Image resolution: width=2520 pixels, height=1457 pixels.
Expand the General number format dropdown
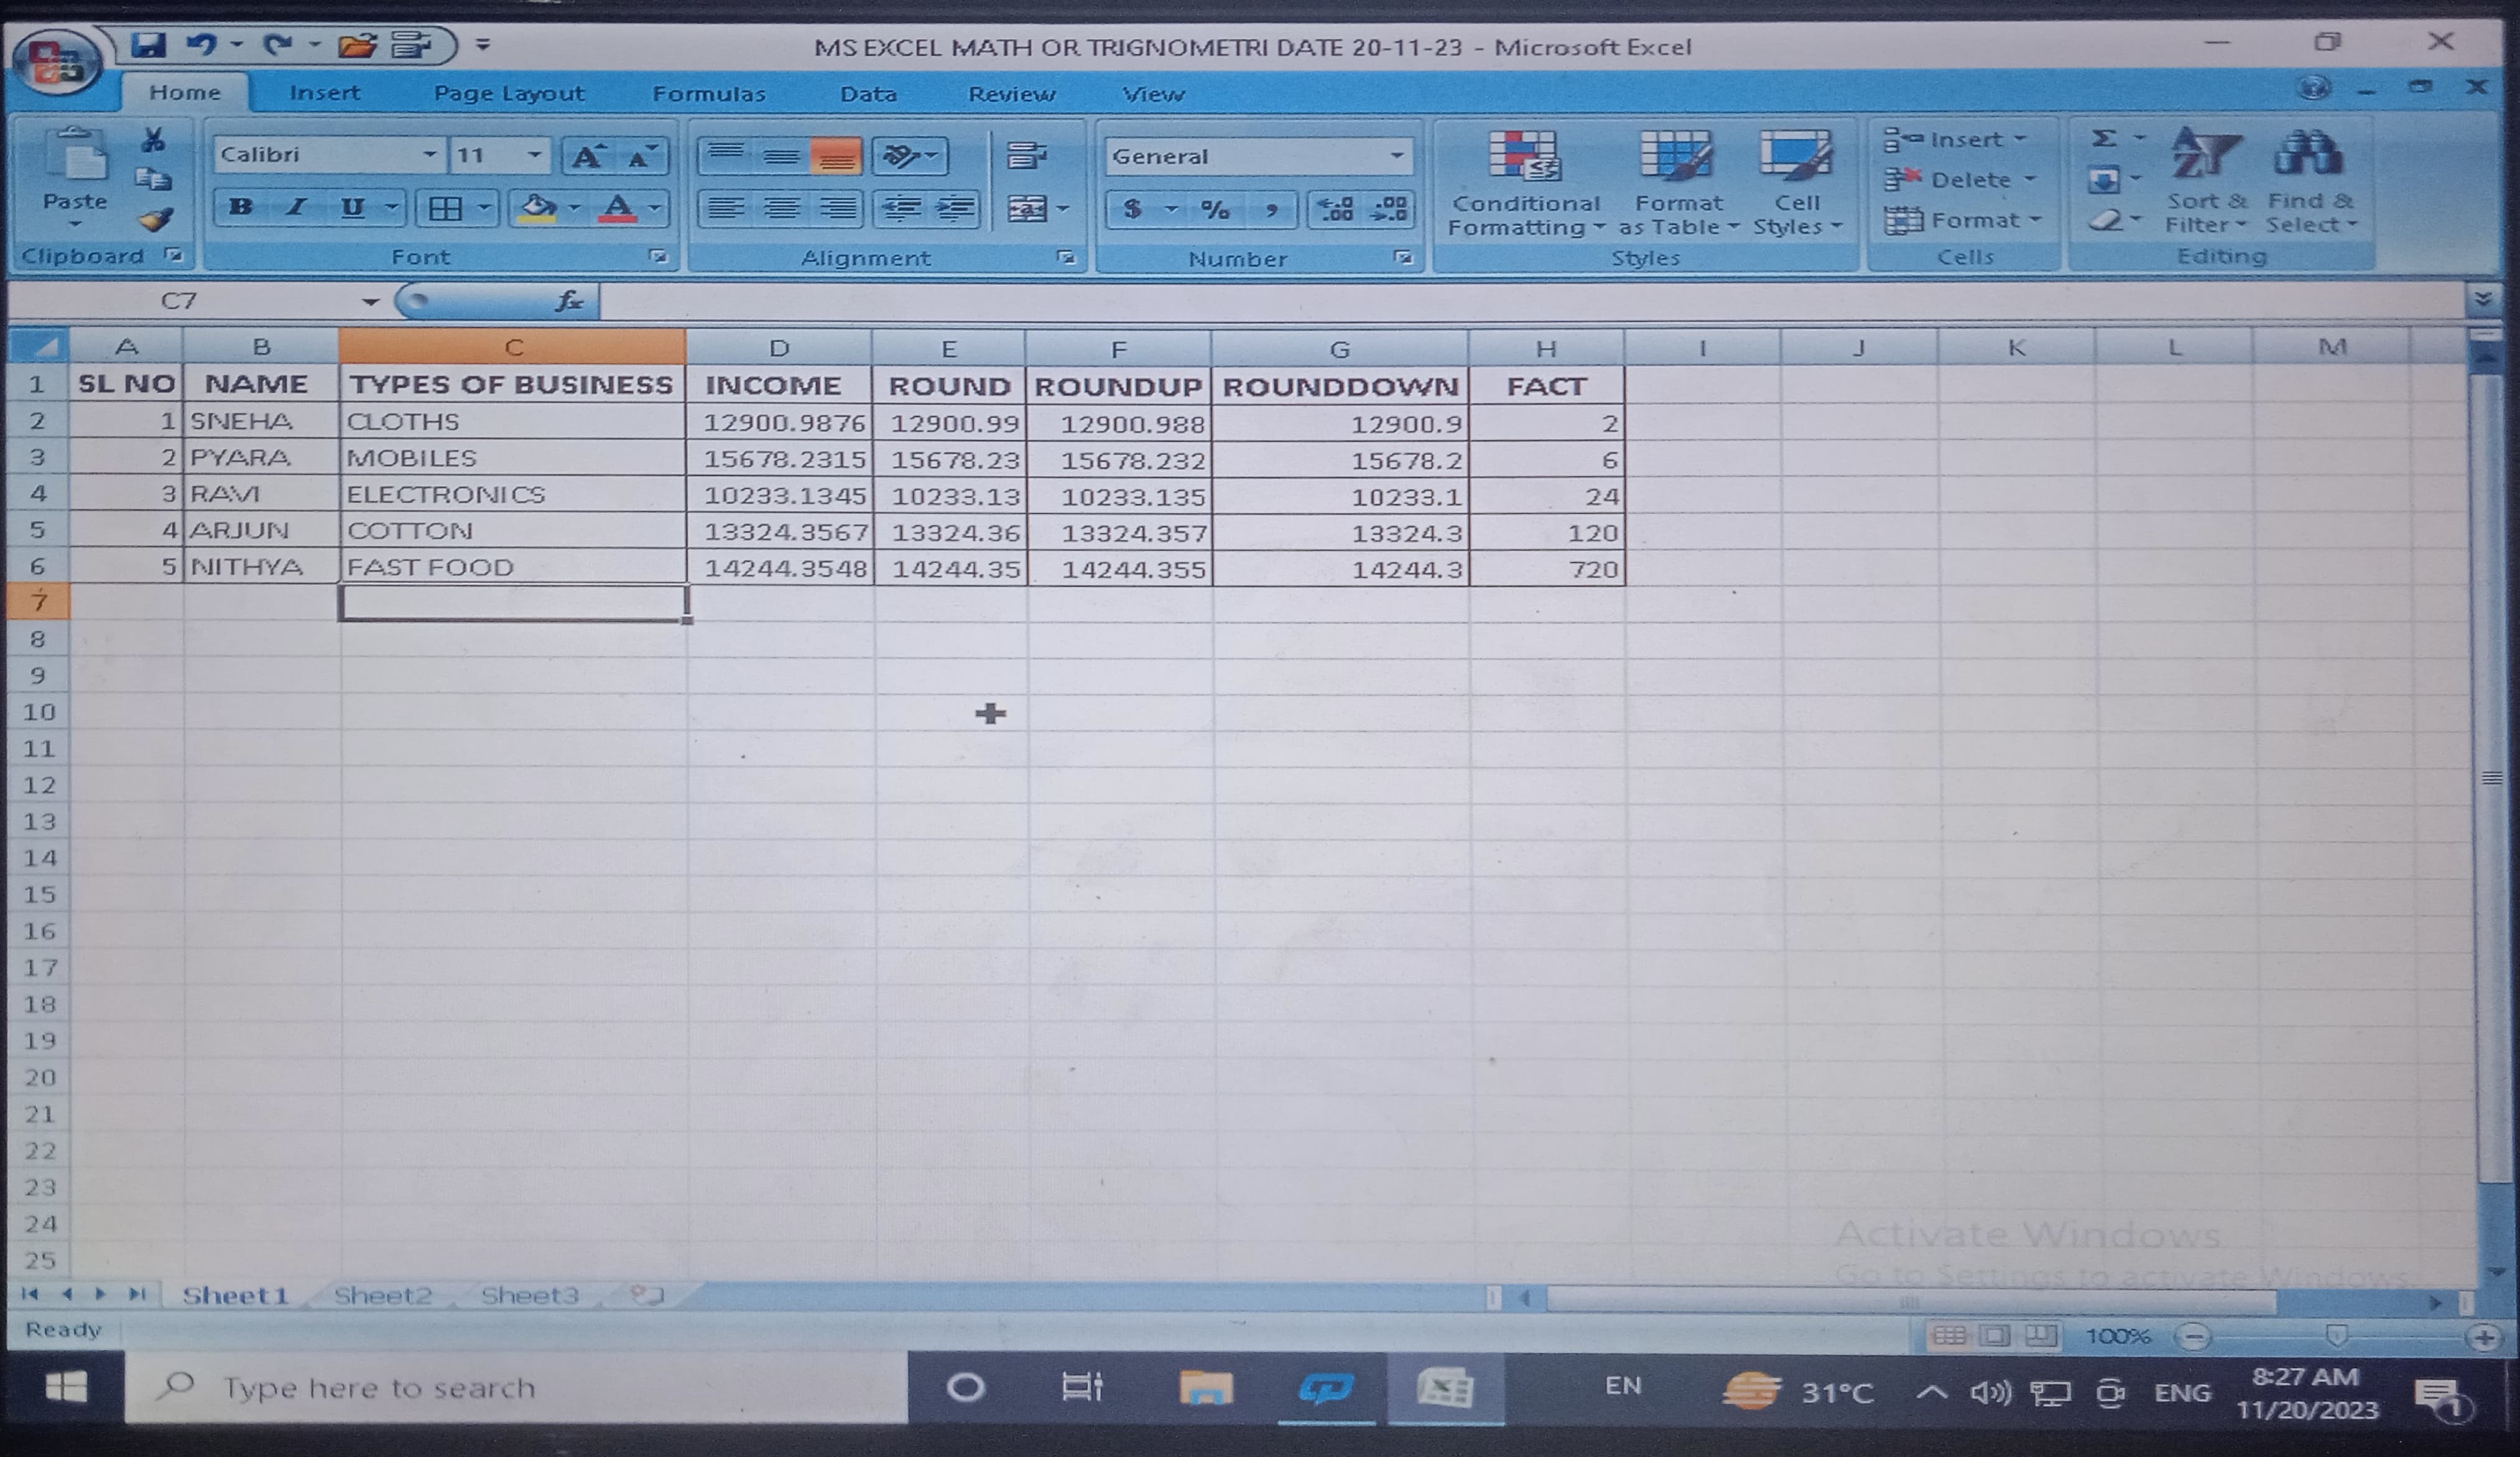(x=1396, y=156)
